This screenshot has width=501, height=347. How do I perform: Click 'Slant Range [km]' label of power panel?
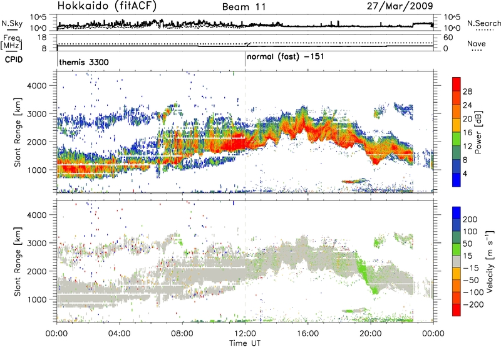(x=18, y=133)
